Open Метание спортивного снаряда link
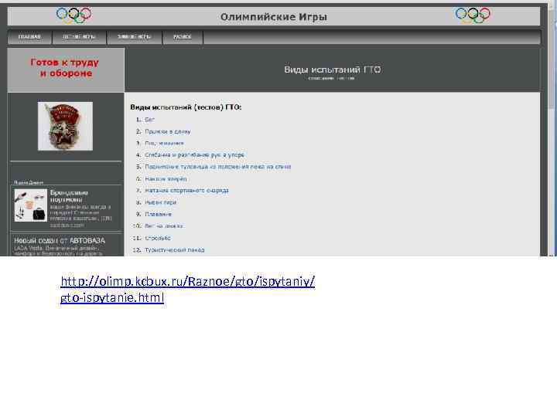This screenshot has width=557, height=417. click(x=186, y=191)
